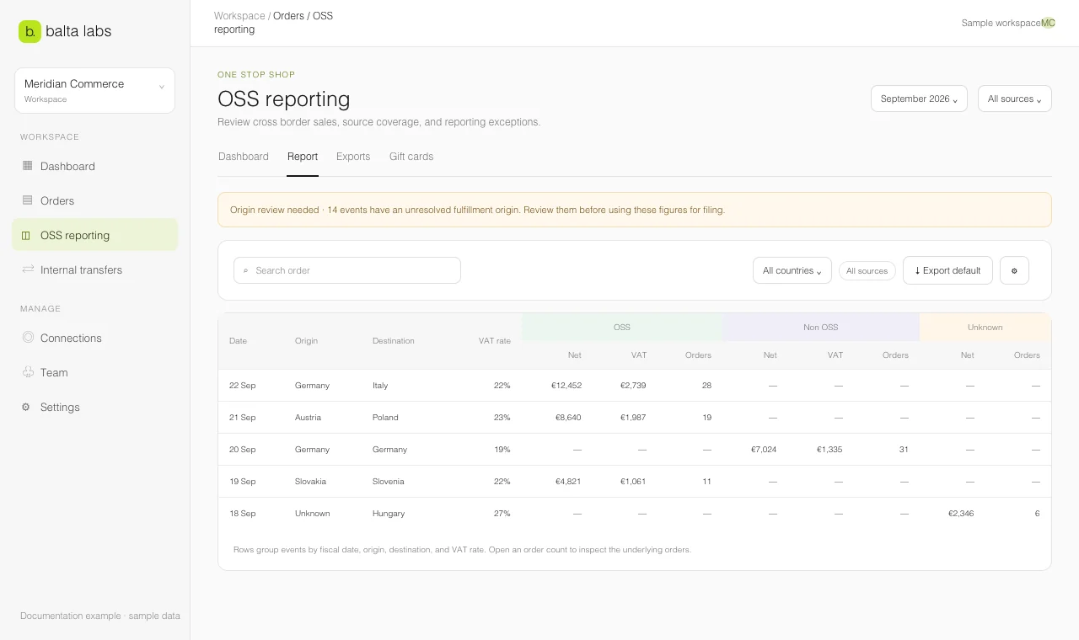Select the OSS reporting sidebar icon
This screenshot has height=640, width=1079.
pyautogui.click(x=26, y=235)
